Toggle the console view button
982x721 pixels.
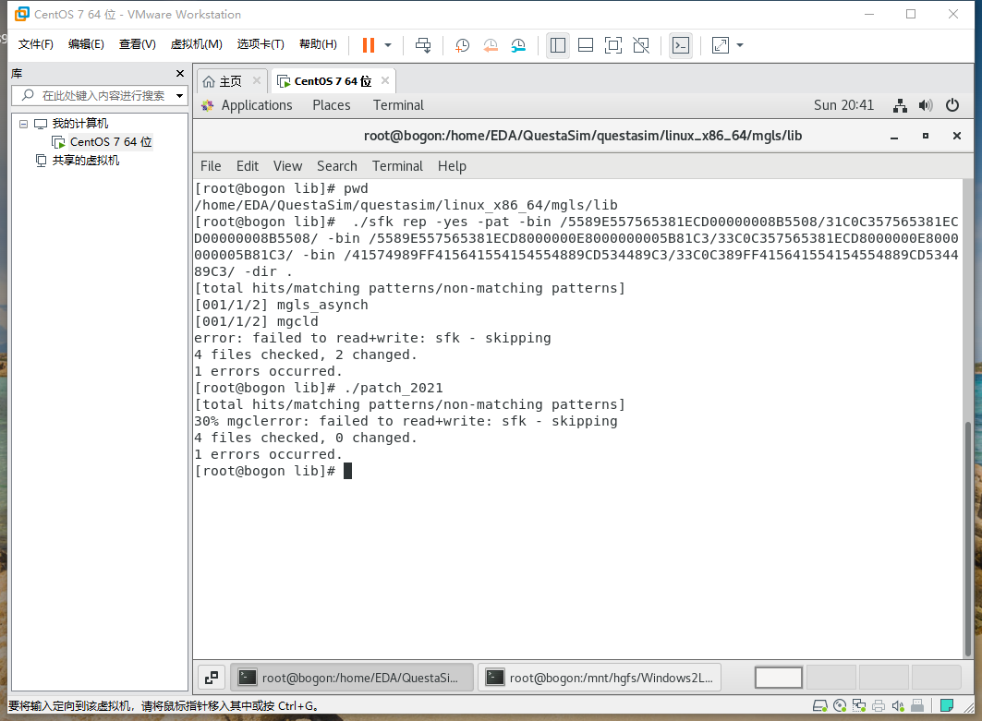coord(681,45)
